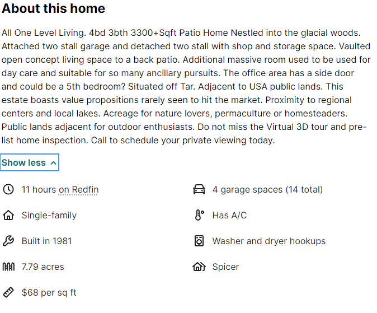Click the chevron arrow next to Show less
This screenshot has height=313, width=377.
tap(53, 163)
